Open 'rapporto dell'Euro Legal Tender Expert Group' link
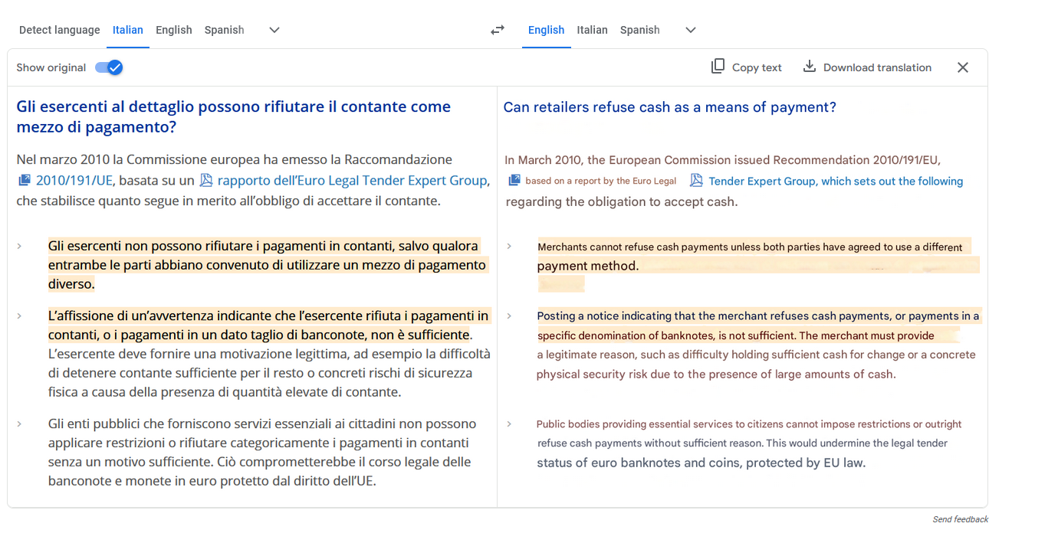 (352, 181)
